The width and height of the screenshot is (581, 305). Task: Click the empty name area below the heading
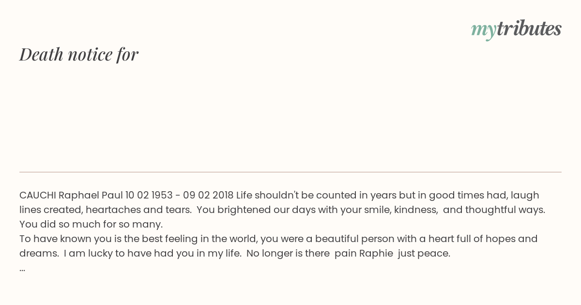290,116
